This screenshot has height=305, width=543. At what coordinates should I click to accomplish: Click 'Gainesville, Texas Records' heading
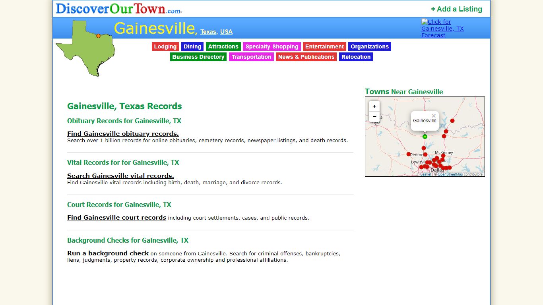124,106
